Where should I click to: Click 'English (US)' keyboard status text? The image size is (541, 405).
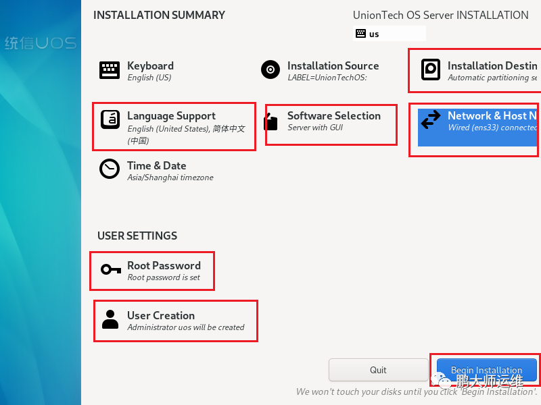click(x=149, y=78)
